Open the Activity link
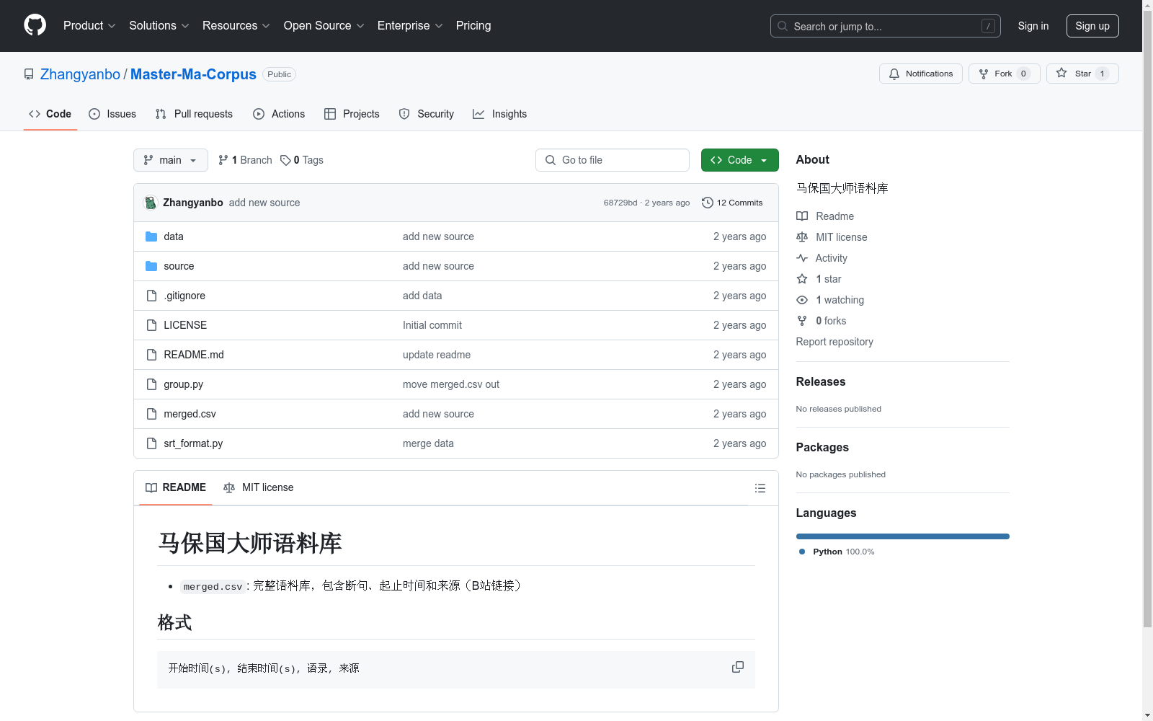Viewport: 1153px width, 721px height. (822, 258)
